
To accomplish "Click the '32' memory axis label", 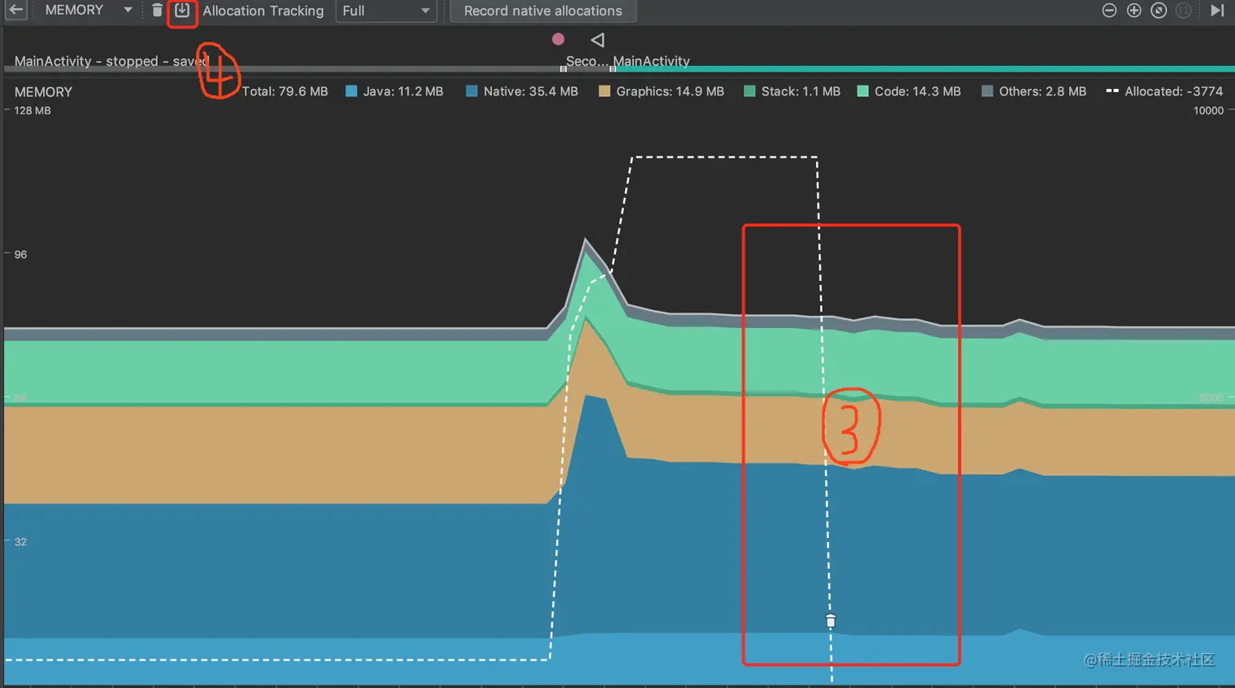I will coord(20,542).
